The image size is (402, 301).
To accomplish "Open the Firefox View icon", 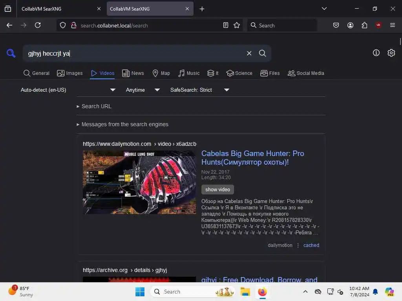I will coord(8,9).
